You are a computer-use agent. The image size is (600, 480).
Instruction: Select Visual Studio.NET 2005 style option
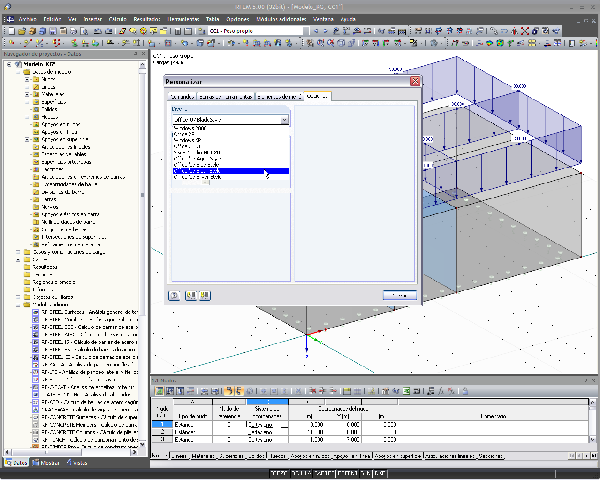(x=230, y=152)
